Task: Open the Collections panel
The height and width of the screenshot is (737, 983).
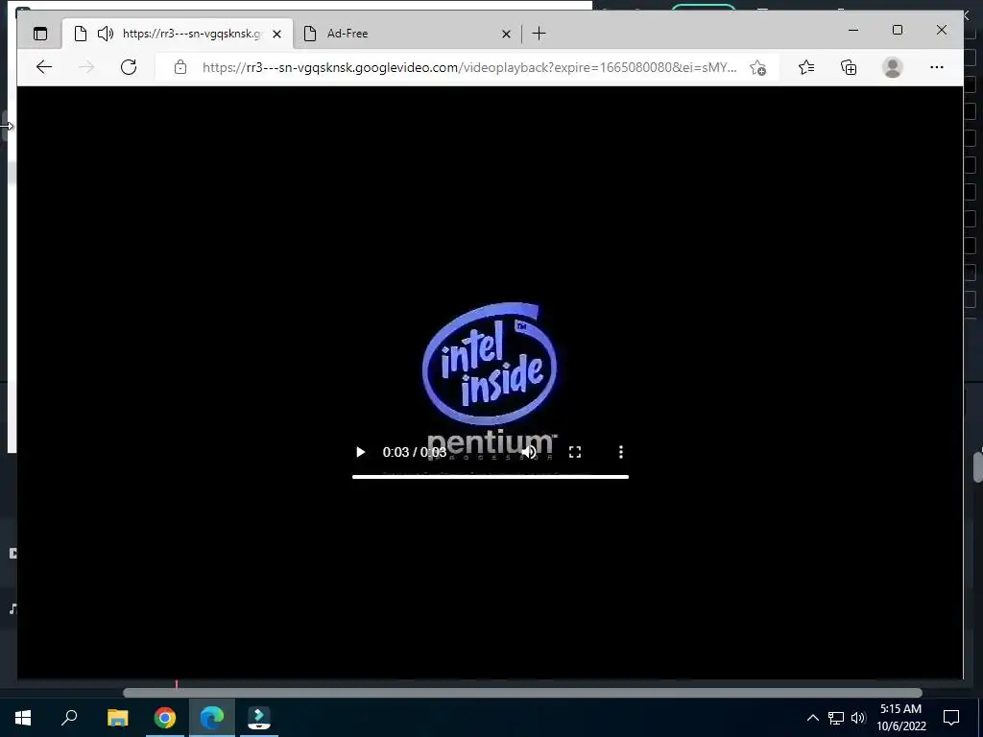Action: click(849, 67)
